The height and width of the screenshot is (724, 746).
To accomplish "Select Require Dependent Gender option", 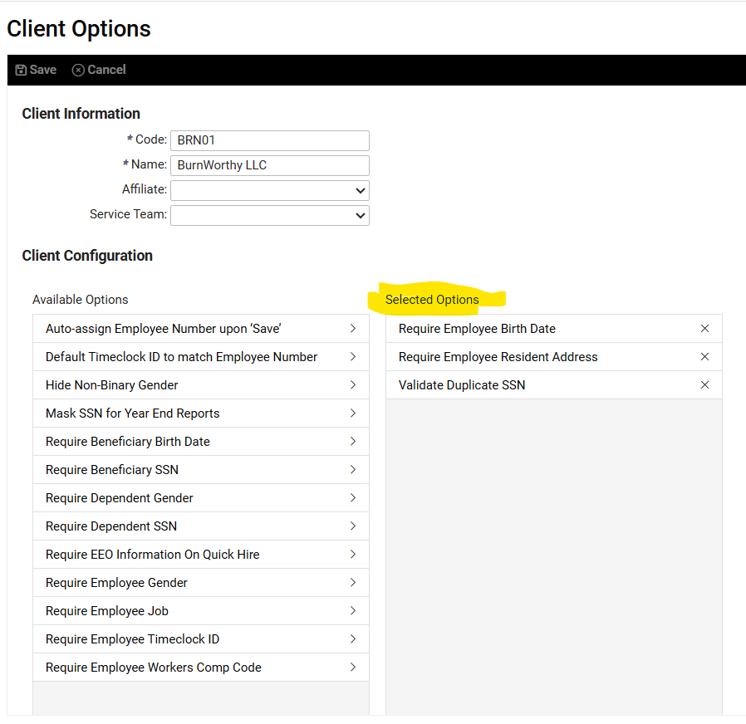I will click(120, 498).
